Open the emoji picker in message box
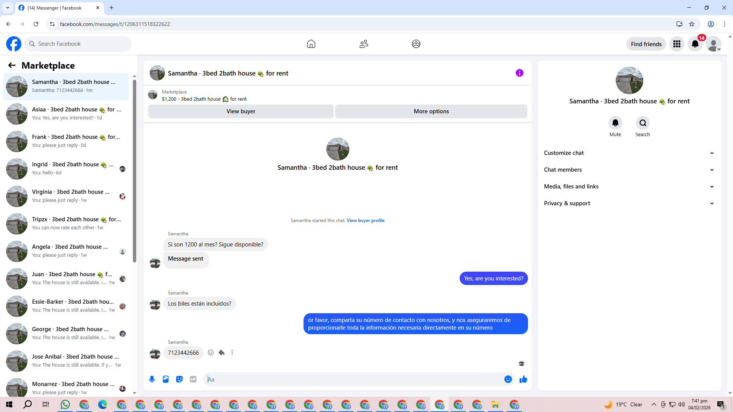The width and height of the screenshot is (733, 412). pos(508,379)
